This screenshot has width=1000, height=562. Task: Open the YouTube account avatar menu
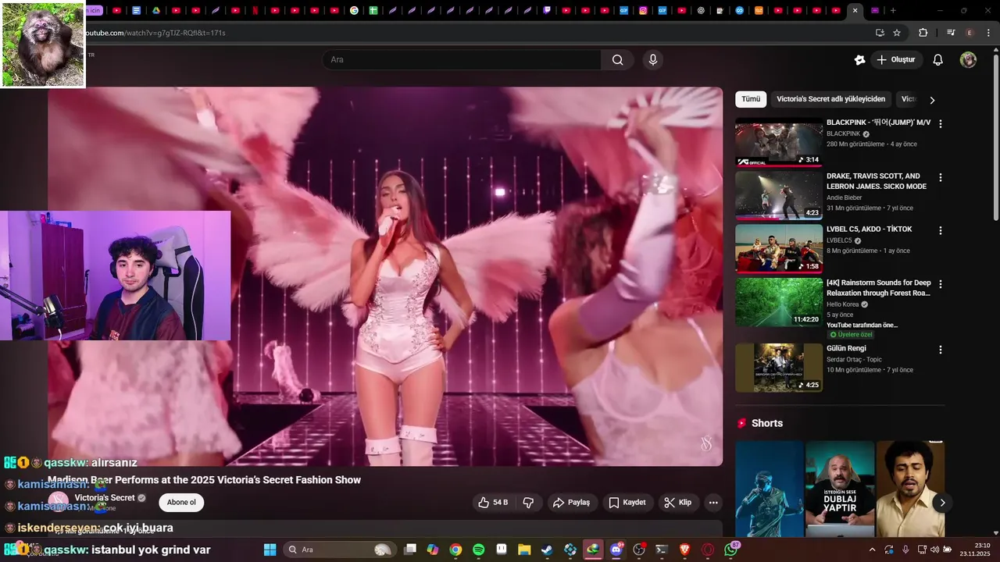coord(968,60)
